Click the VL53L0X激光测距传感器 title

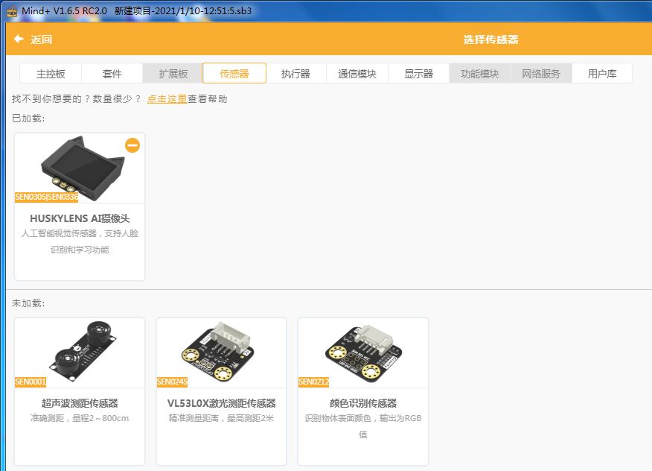click(x=222, y=403)
